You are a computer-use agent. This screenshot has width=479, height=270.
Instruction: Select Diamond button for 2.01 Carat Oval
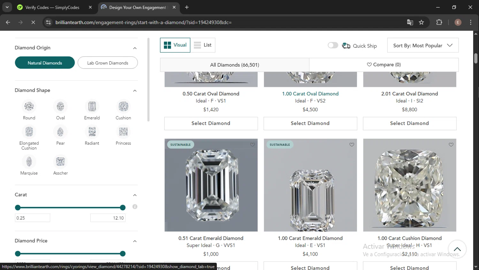(x=409, y=123)
